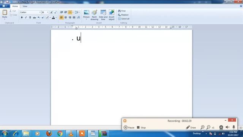Justify the paragraph text
243x137 pixels.
point(74,18)
